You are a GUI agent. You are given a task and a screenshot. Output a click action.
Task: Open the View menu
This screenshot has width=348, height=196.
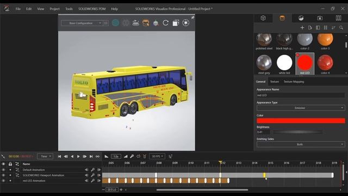(x=40, y=9)
